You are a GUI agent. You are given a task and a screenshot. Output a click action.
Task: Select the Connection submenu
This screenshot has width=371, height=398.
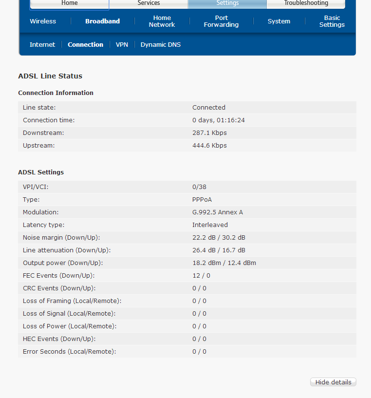(x=86, y=45)
